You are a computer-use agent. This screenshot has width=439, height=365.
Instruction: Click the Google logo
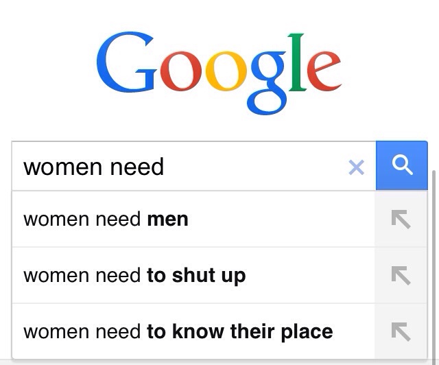(219, 73)
